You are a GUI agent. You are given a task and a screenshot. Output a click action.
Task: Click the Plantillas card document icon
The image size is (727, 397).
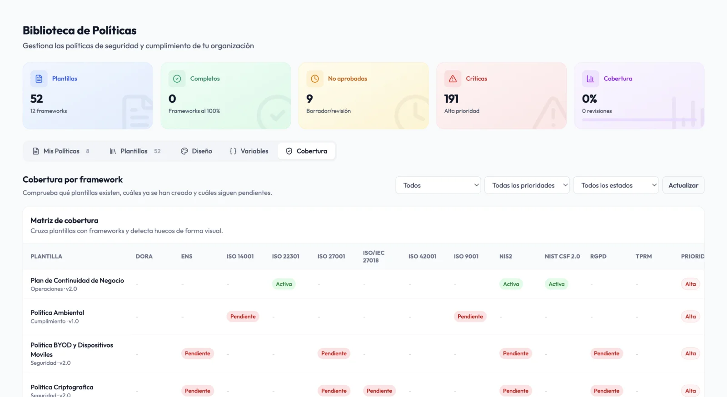pos(39,79)
